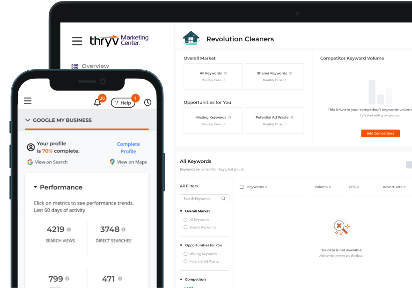Click the Advertisers column info icon
Screen dimensions: 412x288
point(405,187)
